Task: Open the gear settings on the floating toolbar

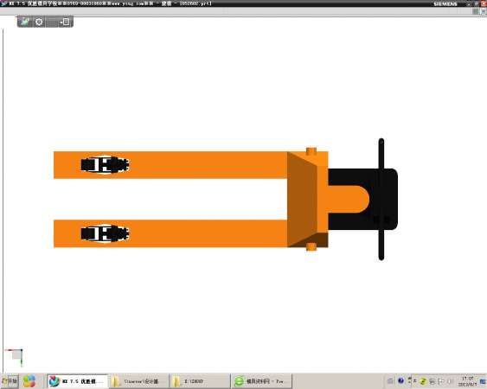Action: (x=39, y=22)
